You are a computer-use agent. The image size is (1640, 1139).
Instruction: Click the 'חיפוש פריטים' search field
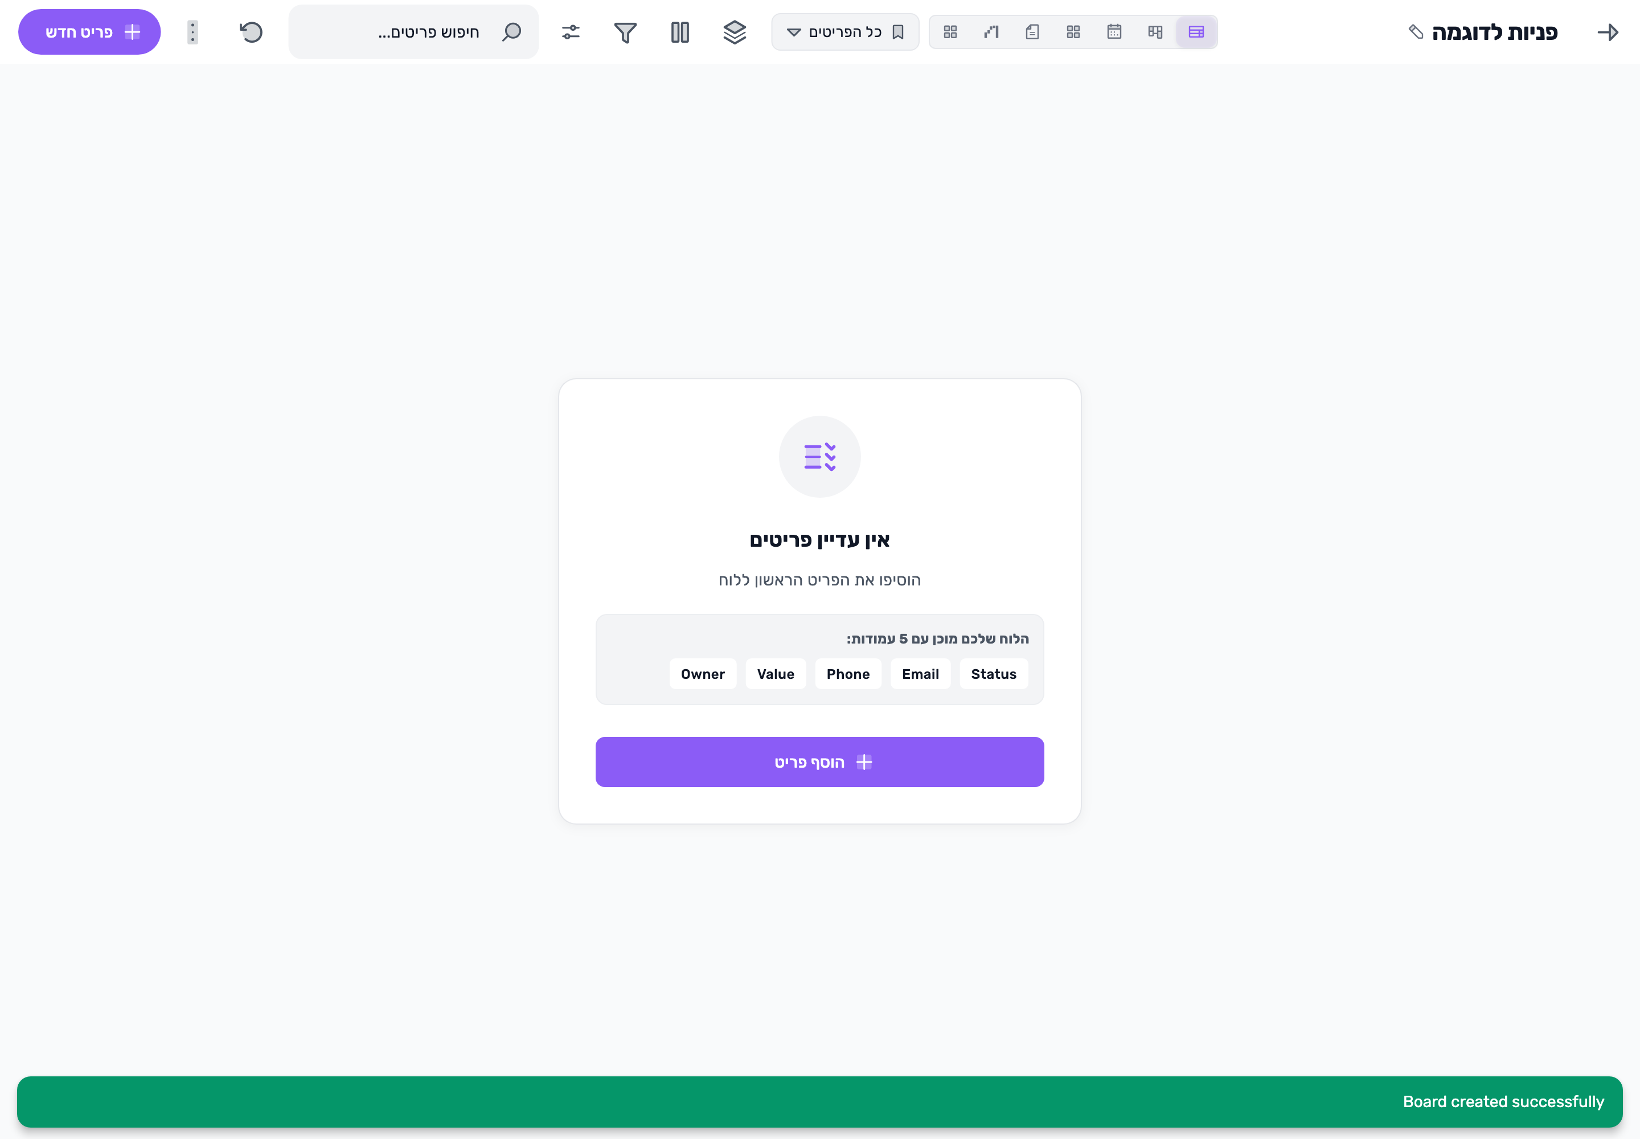[x=414, y=32]
